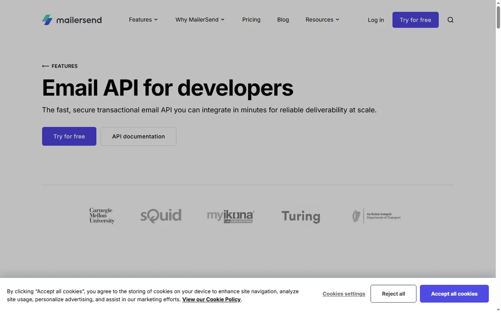Click the Turing customer logo

click(x=301, y=216)
